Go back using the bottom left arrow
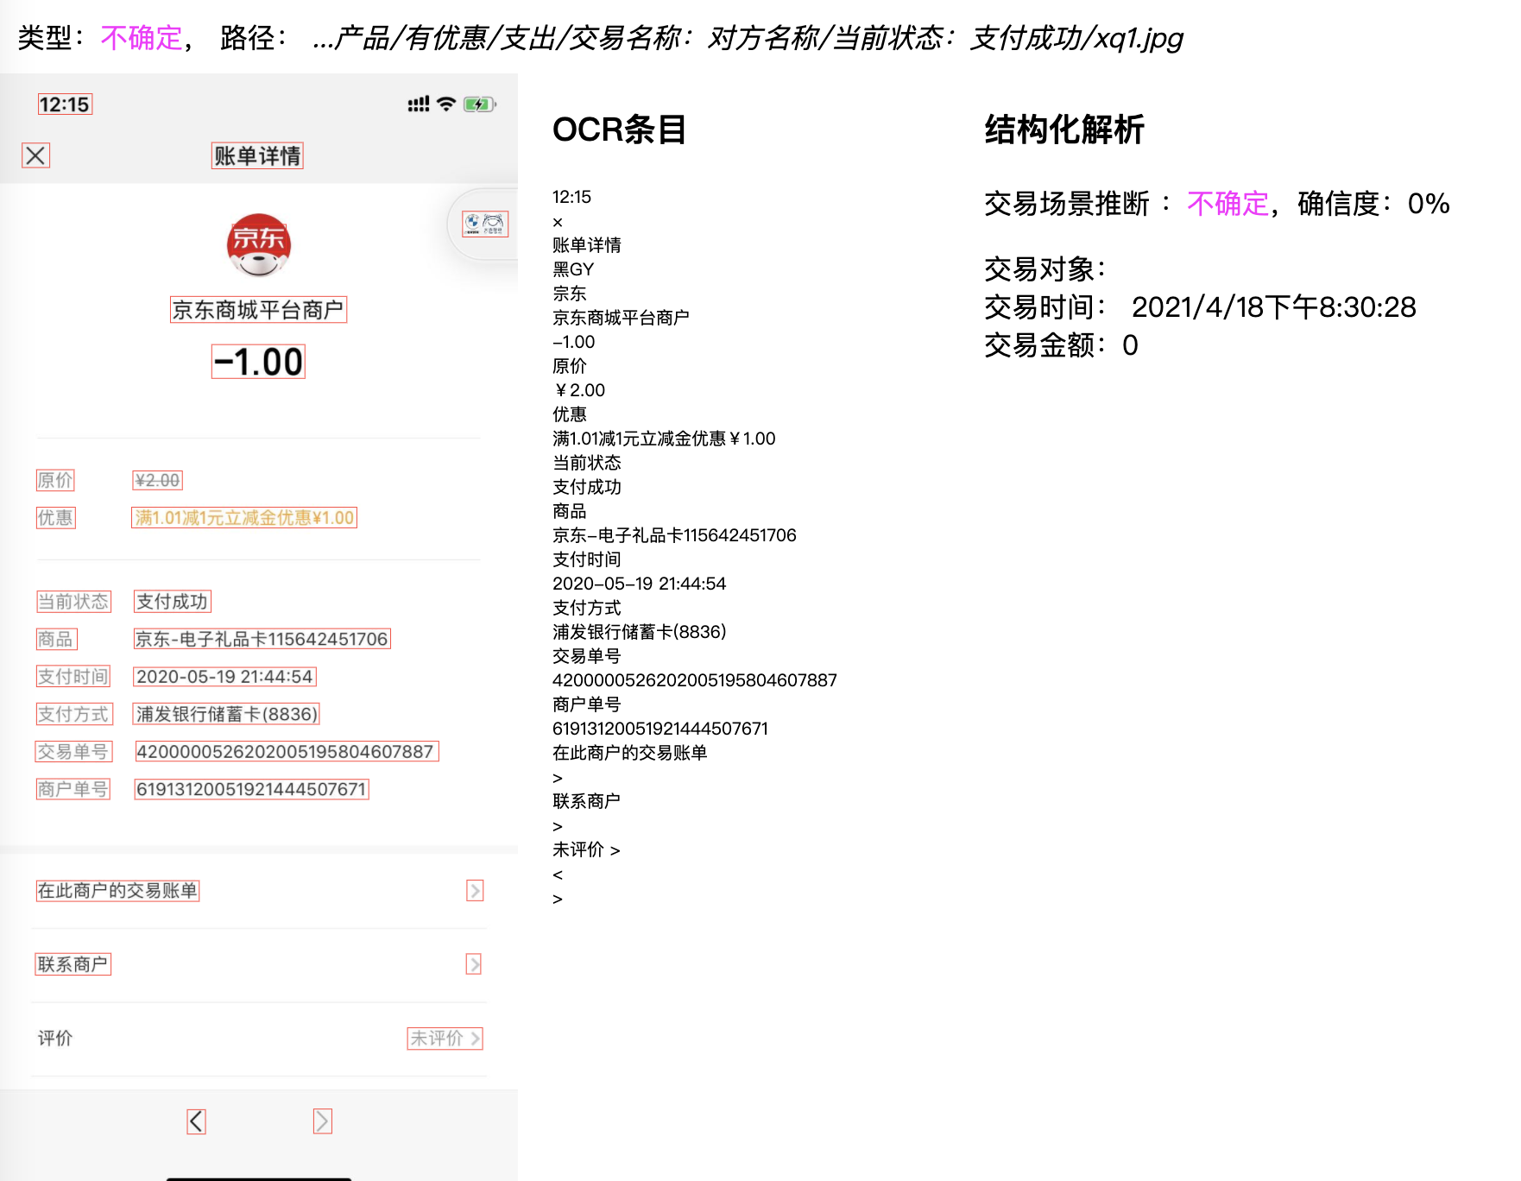Screen dimensions: 1521x1181 (x=196, y=1121)
